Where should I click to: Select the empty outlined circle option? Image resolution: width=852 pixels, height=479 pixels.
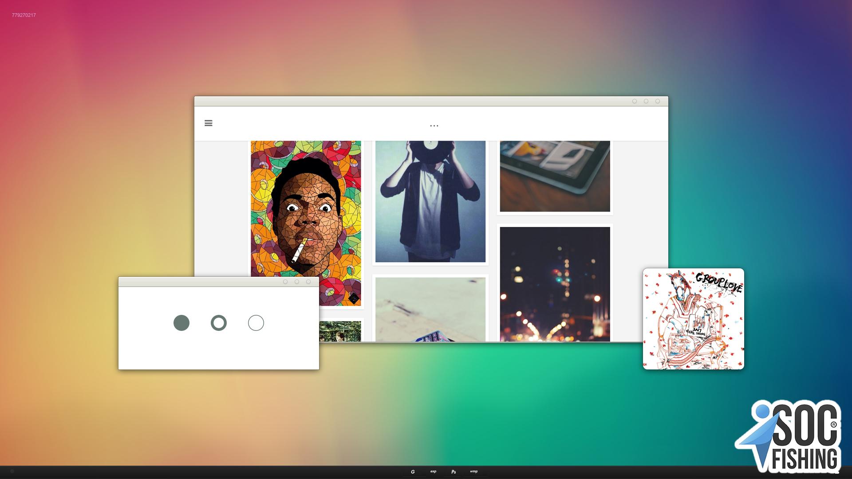click(256, 323)
